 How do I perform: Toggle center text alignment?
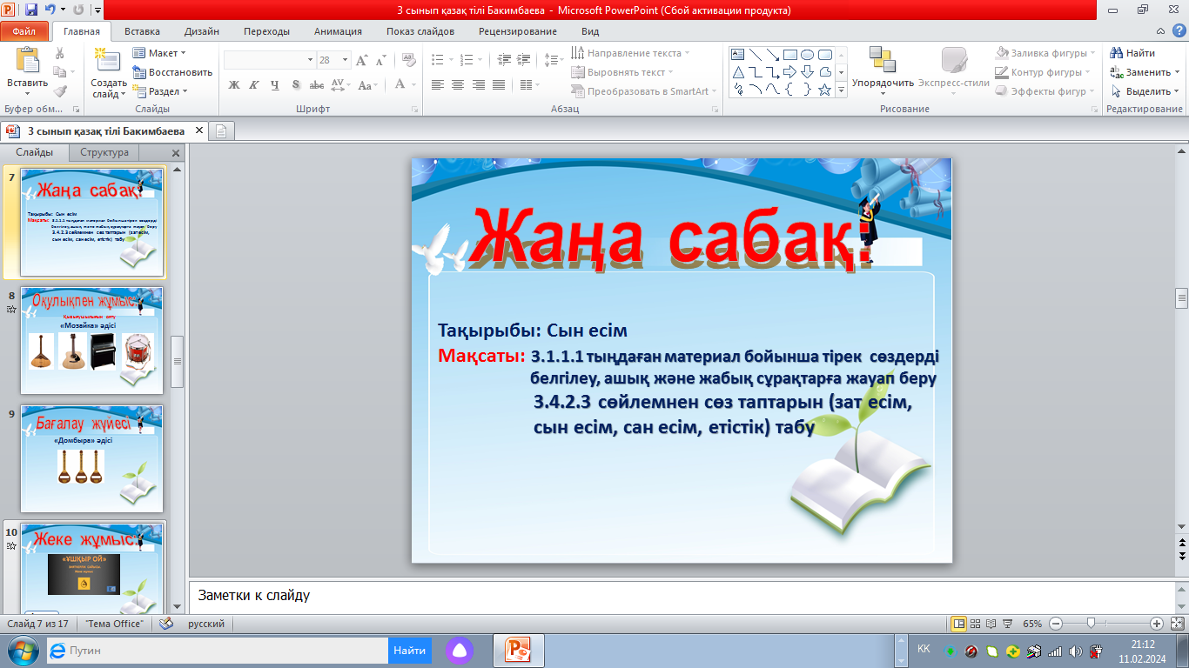[457, 85]
